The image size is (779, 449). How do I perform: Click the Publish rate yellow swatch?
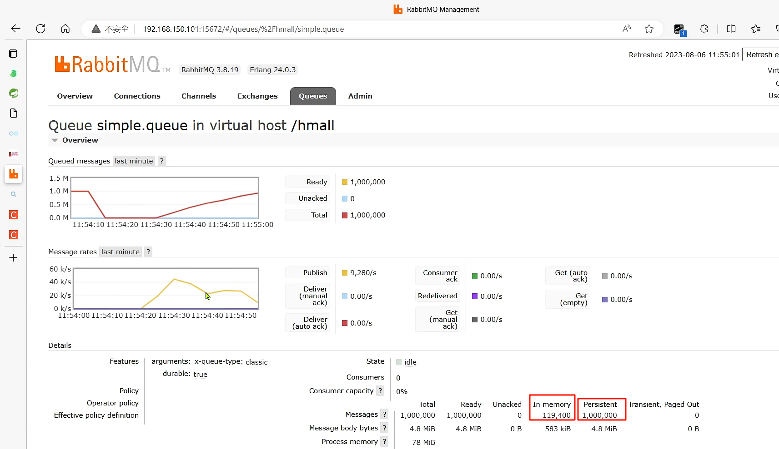[x=345, y=273]
